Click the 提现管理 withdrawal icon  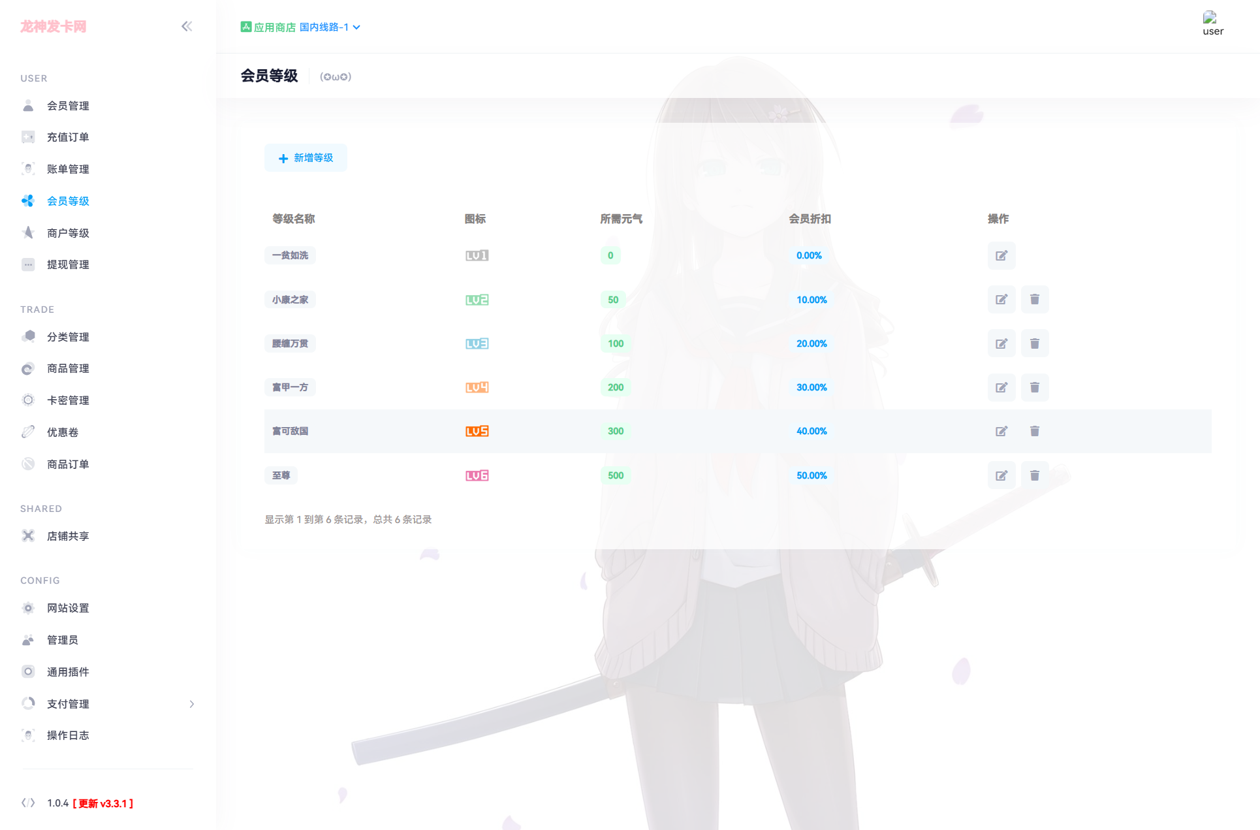pyautogui.click(x=28, y=264)
